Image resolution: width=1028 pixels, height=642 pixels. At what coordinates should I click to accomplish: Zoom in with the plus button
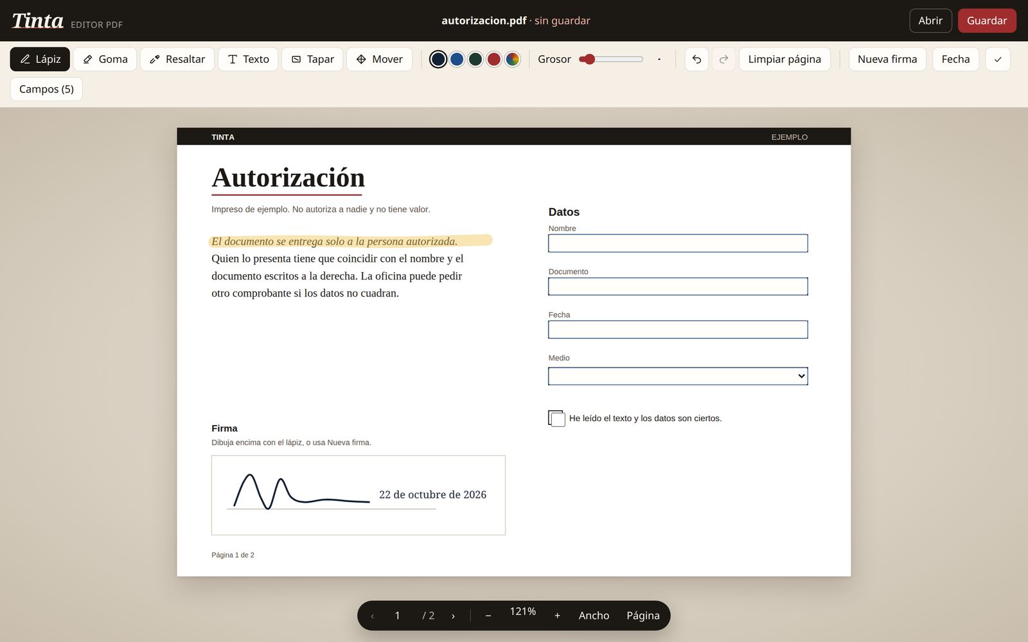click(x=557, y=616)
